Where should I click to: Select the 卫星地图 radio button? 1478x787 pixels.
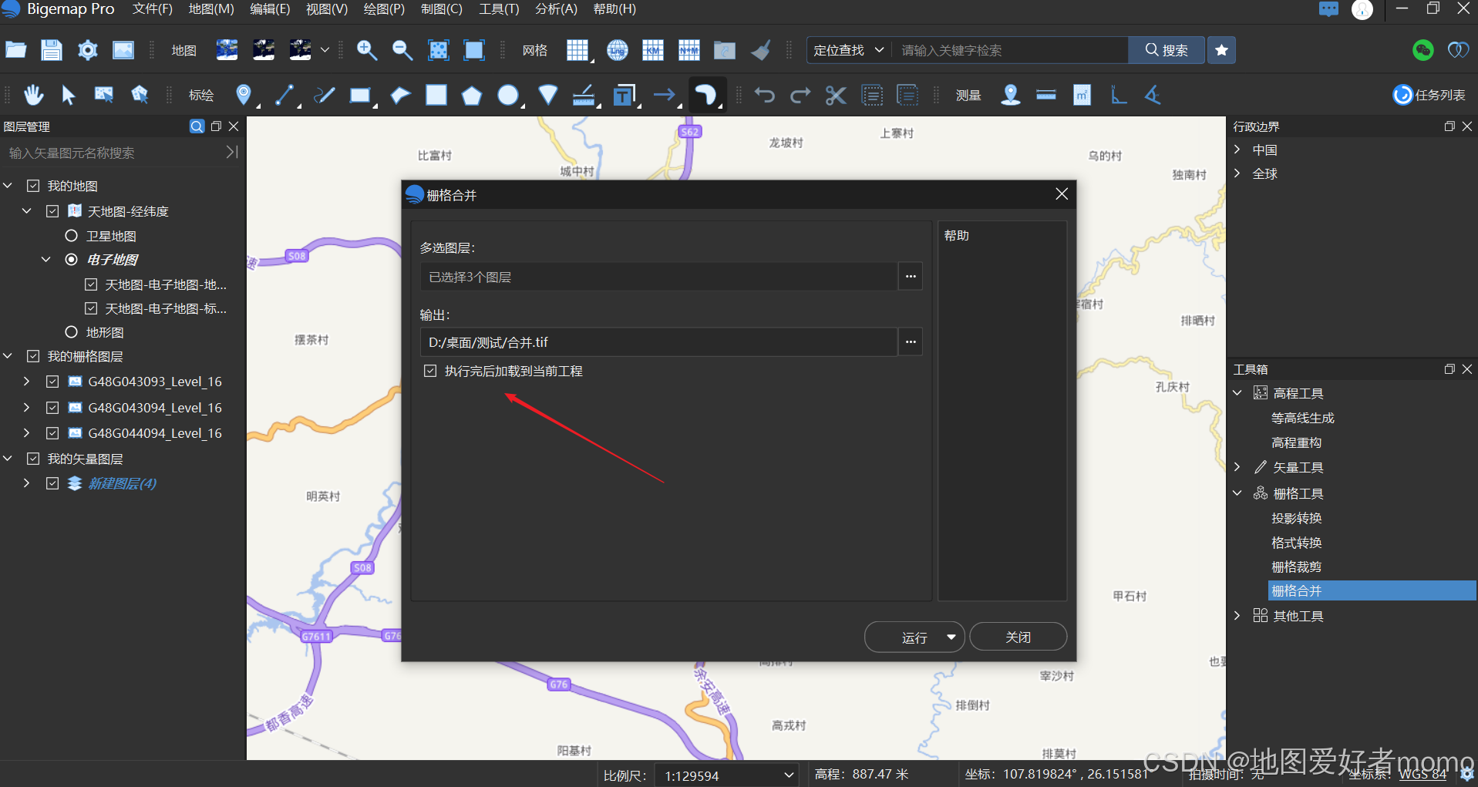click(71, 235)
